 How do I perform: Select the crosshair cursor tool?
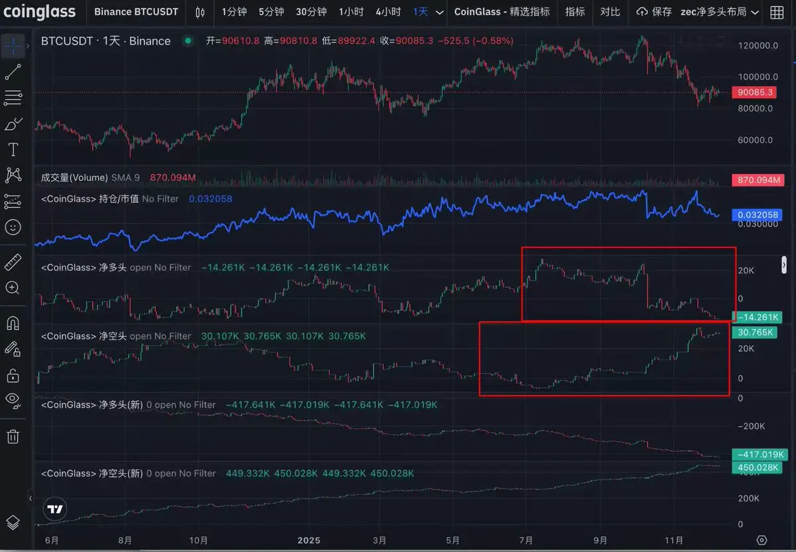(x=13, y=46)
